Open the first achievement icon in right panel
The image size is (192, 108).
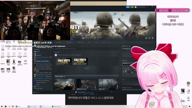coord(124,71)
